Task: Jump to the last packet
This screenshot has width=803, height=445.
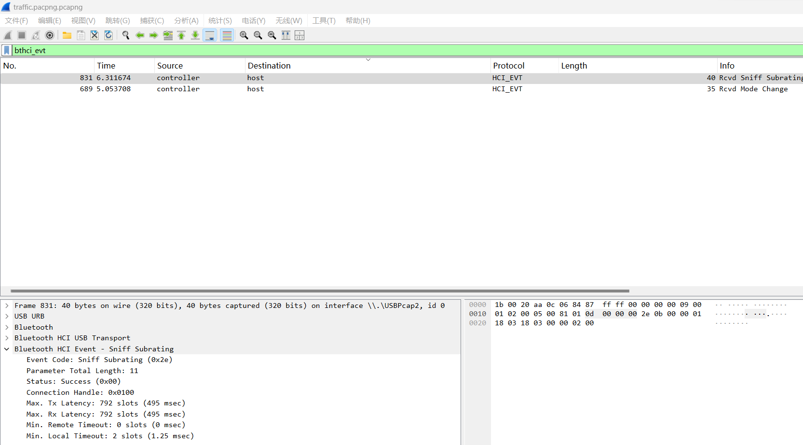Action: point(195,35)
